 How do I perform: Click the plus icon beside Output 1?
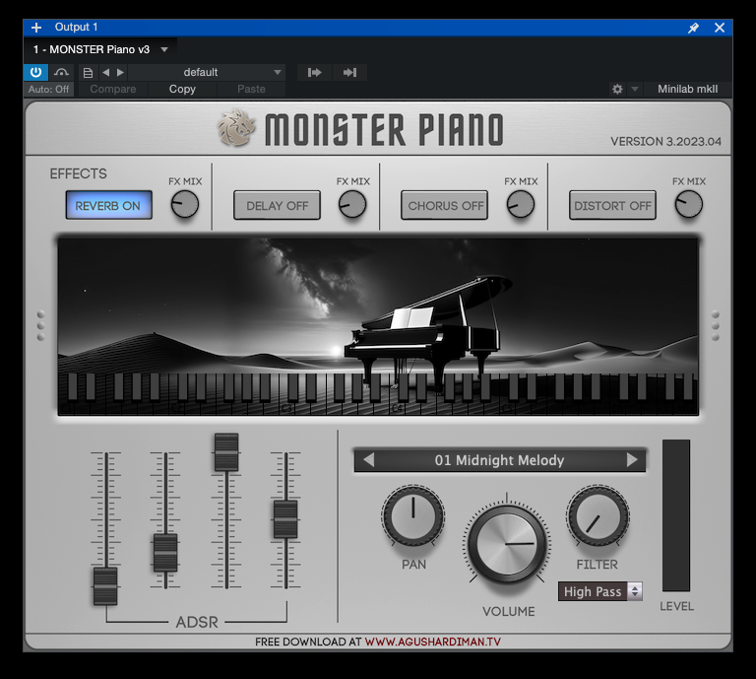[36, 28]
